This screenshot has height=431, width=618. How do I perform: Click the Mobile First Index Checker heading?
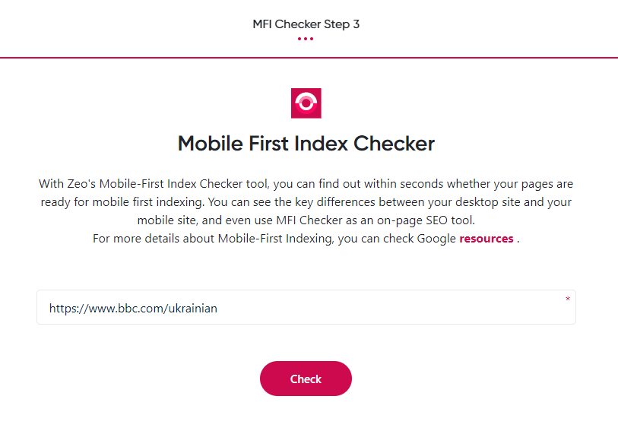coord(306,143)
